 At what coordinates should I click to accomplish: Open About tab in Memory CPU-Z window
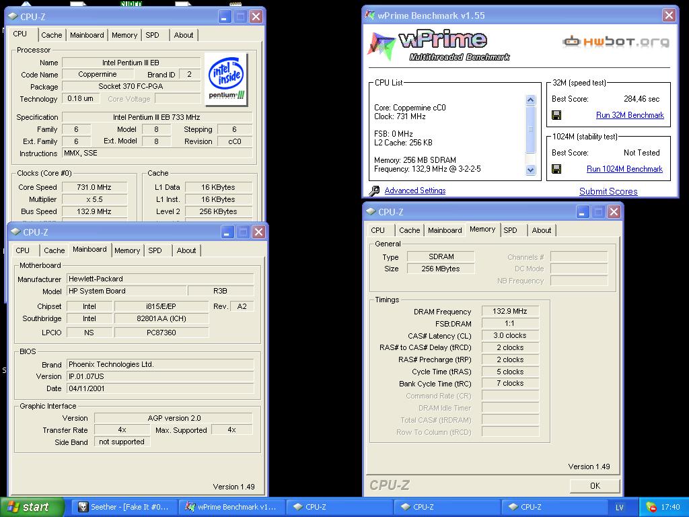click(x=542, y=230)
